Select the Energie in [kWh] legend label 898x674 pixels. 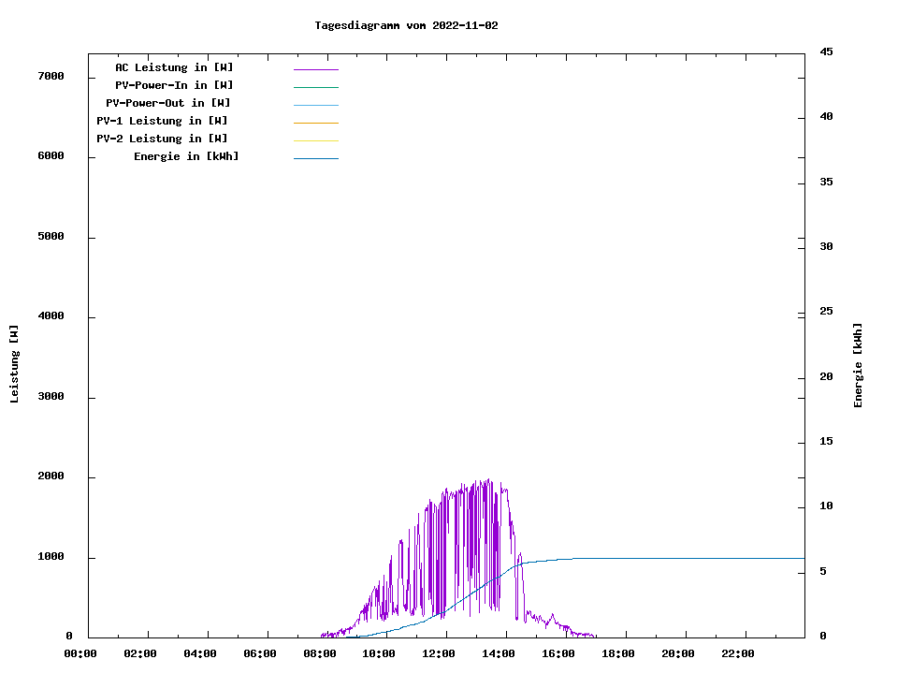186,156
